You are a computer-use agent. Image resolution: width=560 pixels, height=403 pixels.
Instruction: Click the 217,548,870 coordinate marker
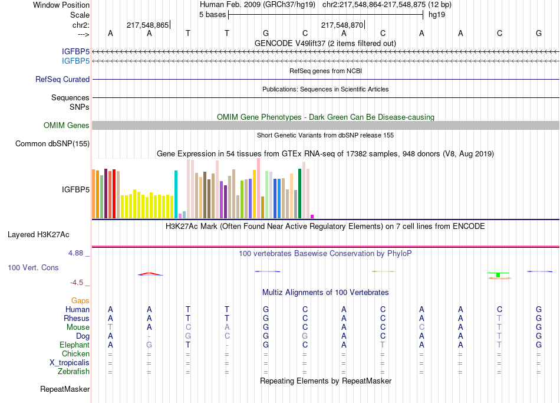click(x=342, y=25)
